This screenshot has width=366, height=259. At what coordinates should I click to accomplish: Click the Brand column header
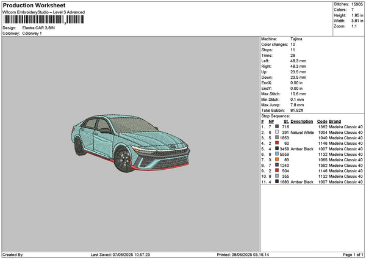click(335, 121)
